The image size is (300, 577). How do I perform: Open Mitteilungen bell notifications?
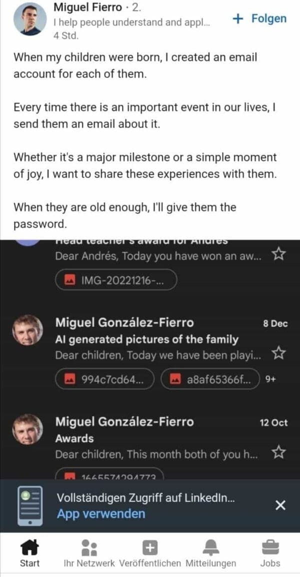pos(210,553)
